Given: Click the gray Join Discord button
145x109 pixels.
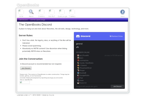Looking at the screenshot, I should [x=26, y=68].
